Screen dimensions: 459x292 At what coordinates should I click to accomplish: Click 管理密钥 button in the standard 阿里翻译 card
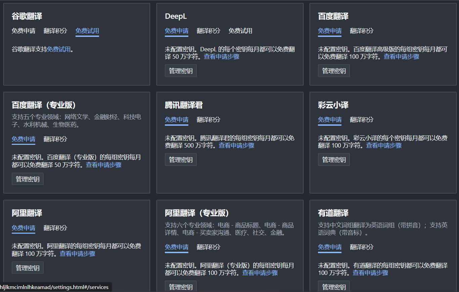tap(28, 268)
